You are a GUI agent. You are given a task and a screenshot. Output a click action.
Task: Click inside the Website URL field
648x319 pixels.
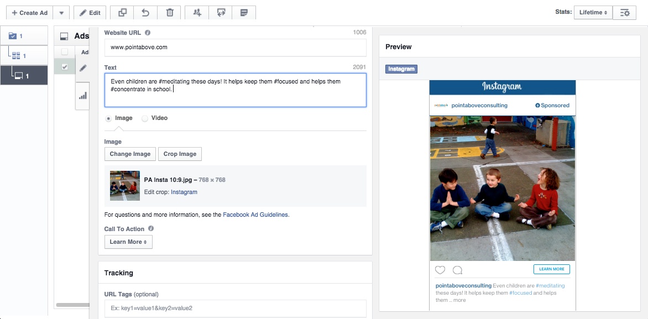[x=235, y=48]
